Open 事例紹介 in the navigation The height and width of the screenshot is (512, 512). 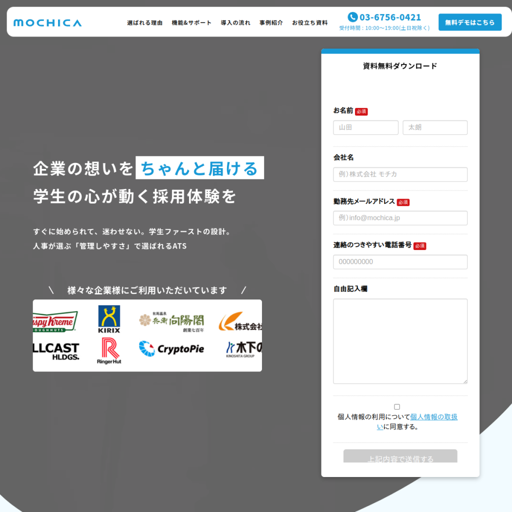[x=271, y=23]
